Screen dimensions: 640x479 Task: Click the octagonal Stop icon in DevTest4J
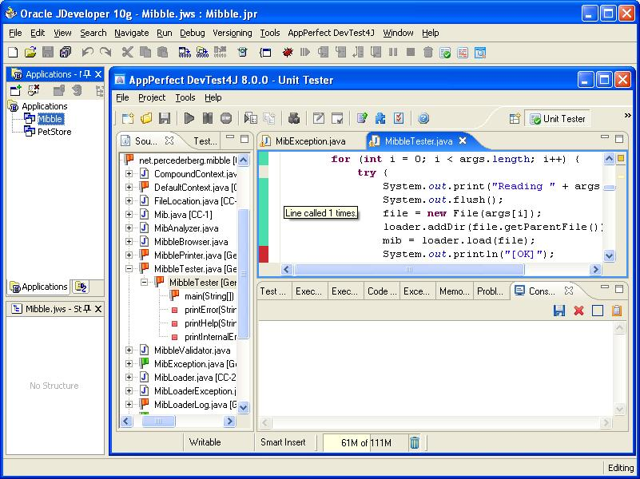point(226,119)
